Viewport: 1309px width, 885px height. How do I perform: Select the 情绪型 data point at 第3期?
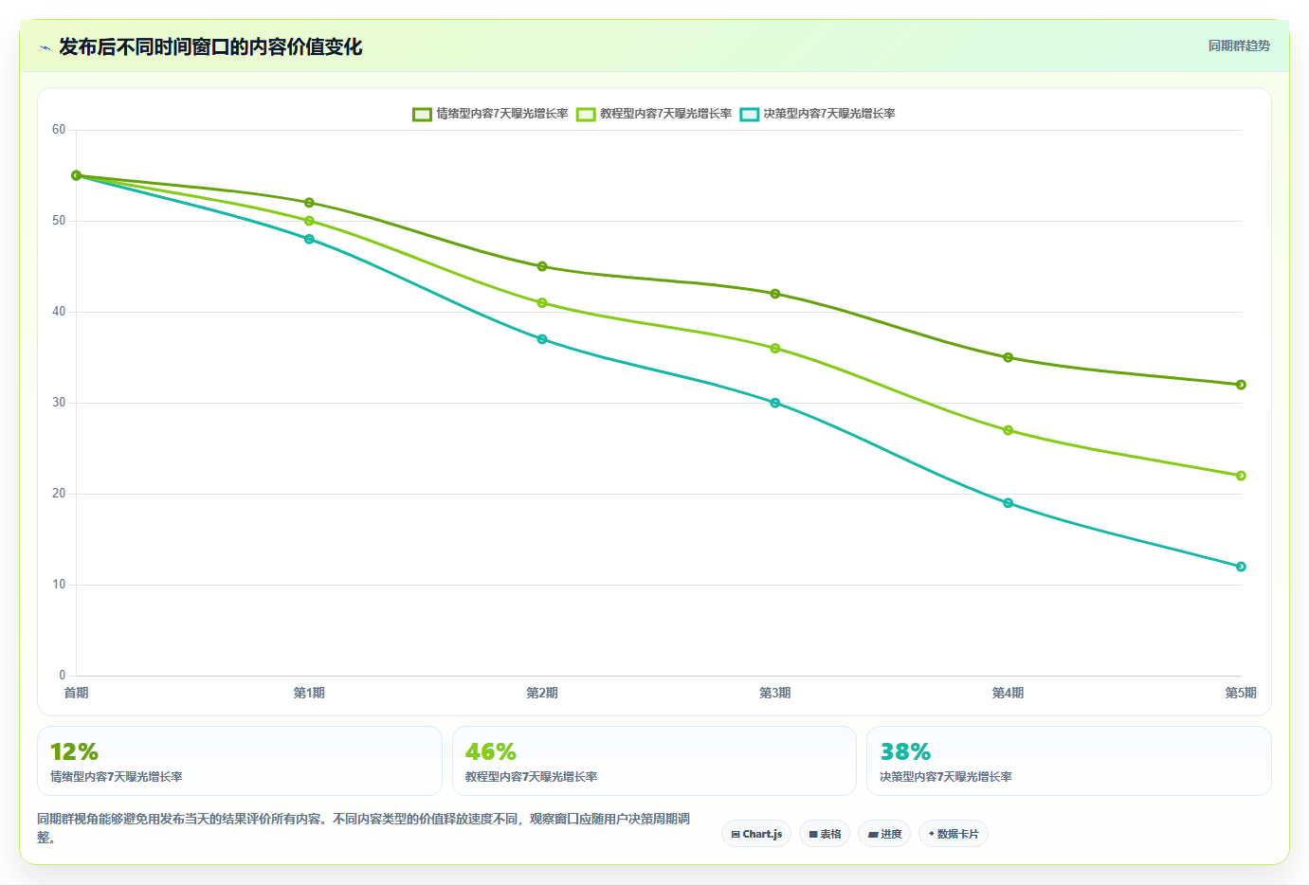pyautogui.click(x=775, y=294)
